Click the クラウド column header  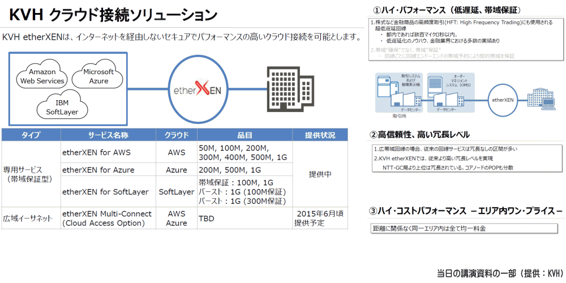[177, 135]
